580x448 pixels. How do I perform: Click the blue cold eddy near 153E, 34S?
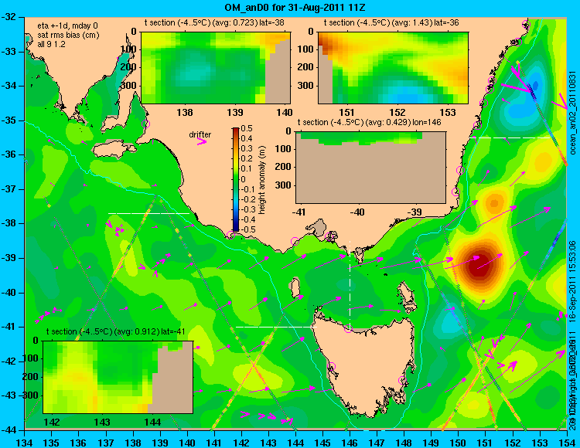click(x=535, y=86)
